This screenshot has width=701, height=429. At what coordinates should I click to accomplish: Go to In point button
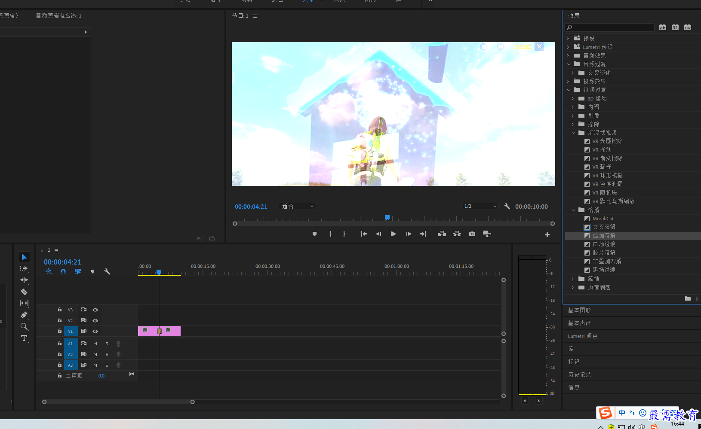(363, 234)
